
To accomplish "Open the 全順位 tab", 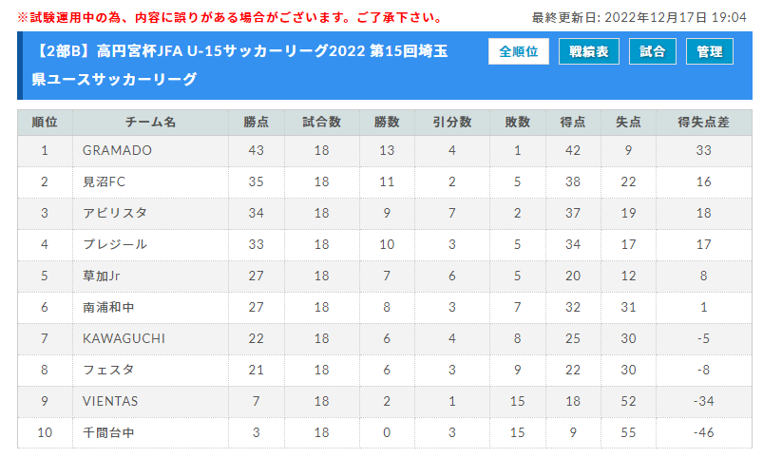I will (518, 51).
